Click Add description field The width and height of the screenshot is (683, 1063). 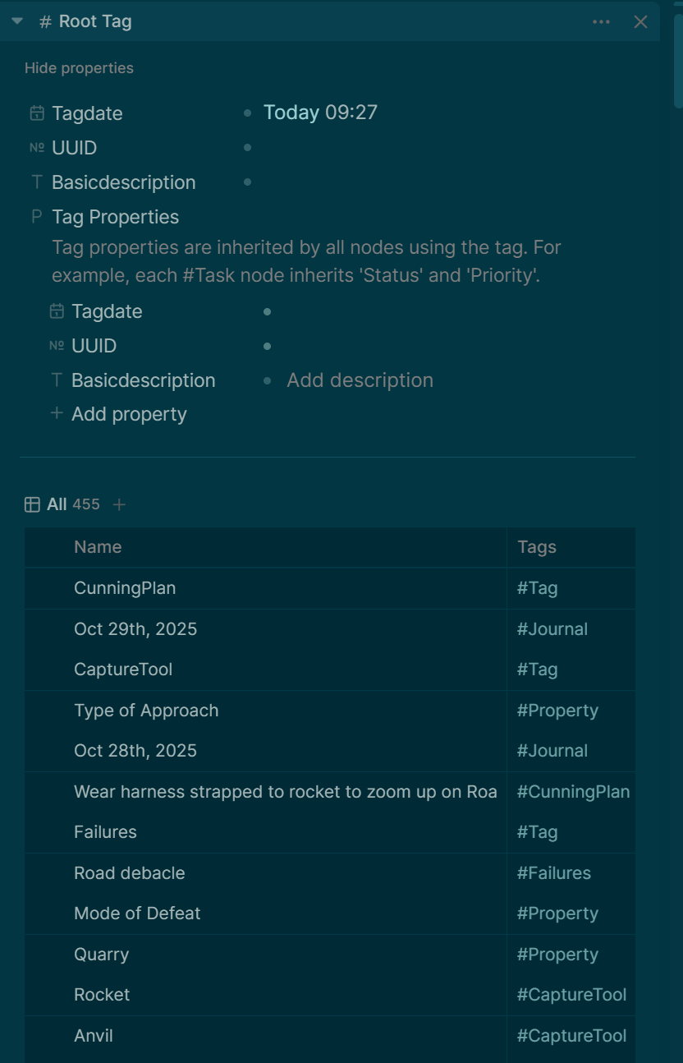pos(360,380)
